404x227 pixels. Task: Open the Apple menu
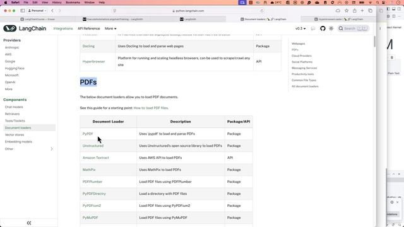(6, 3)
